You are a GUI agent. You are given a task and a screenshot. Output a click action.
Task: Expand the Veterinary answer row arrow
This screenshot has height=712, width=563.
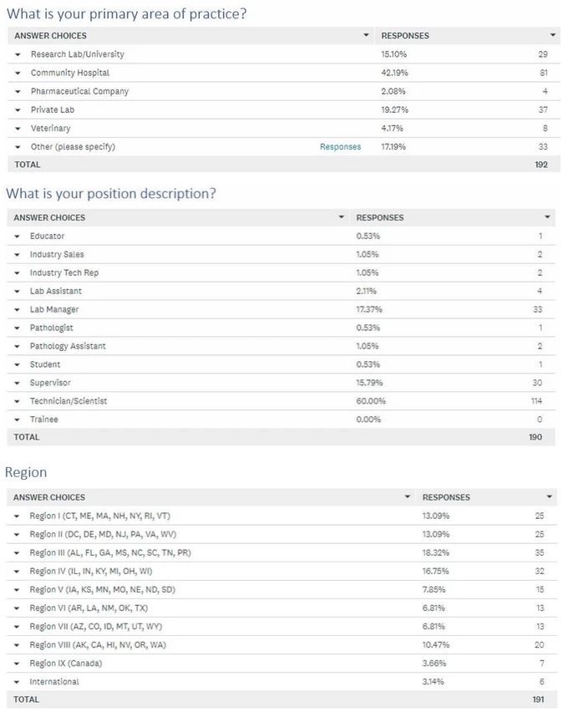click(18, 128)
